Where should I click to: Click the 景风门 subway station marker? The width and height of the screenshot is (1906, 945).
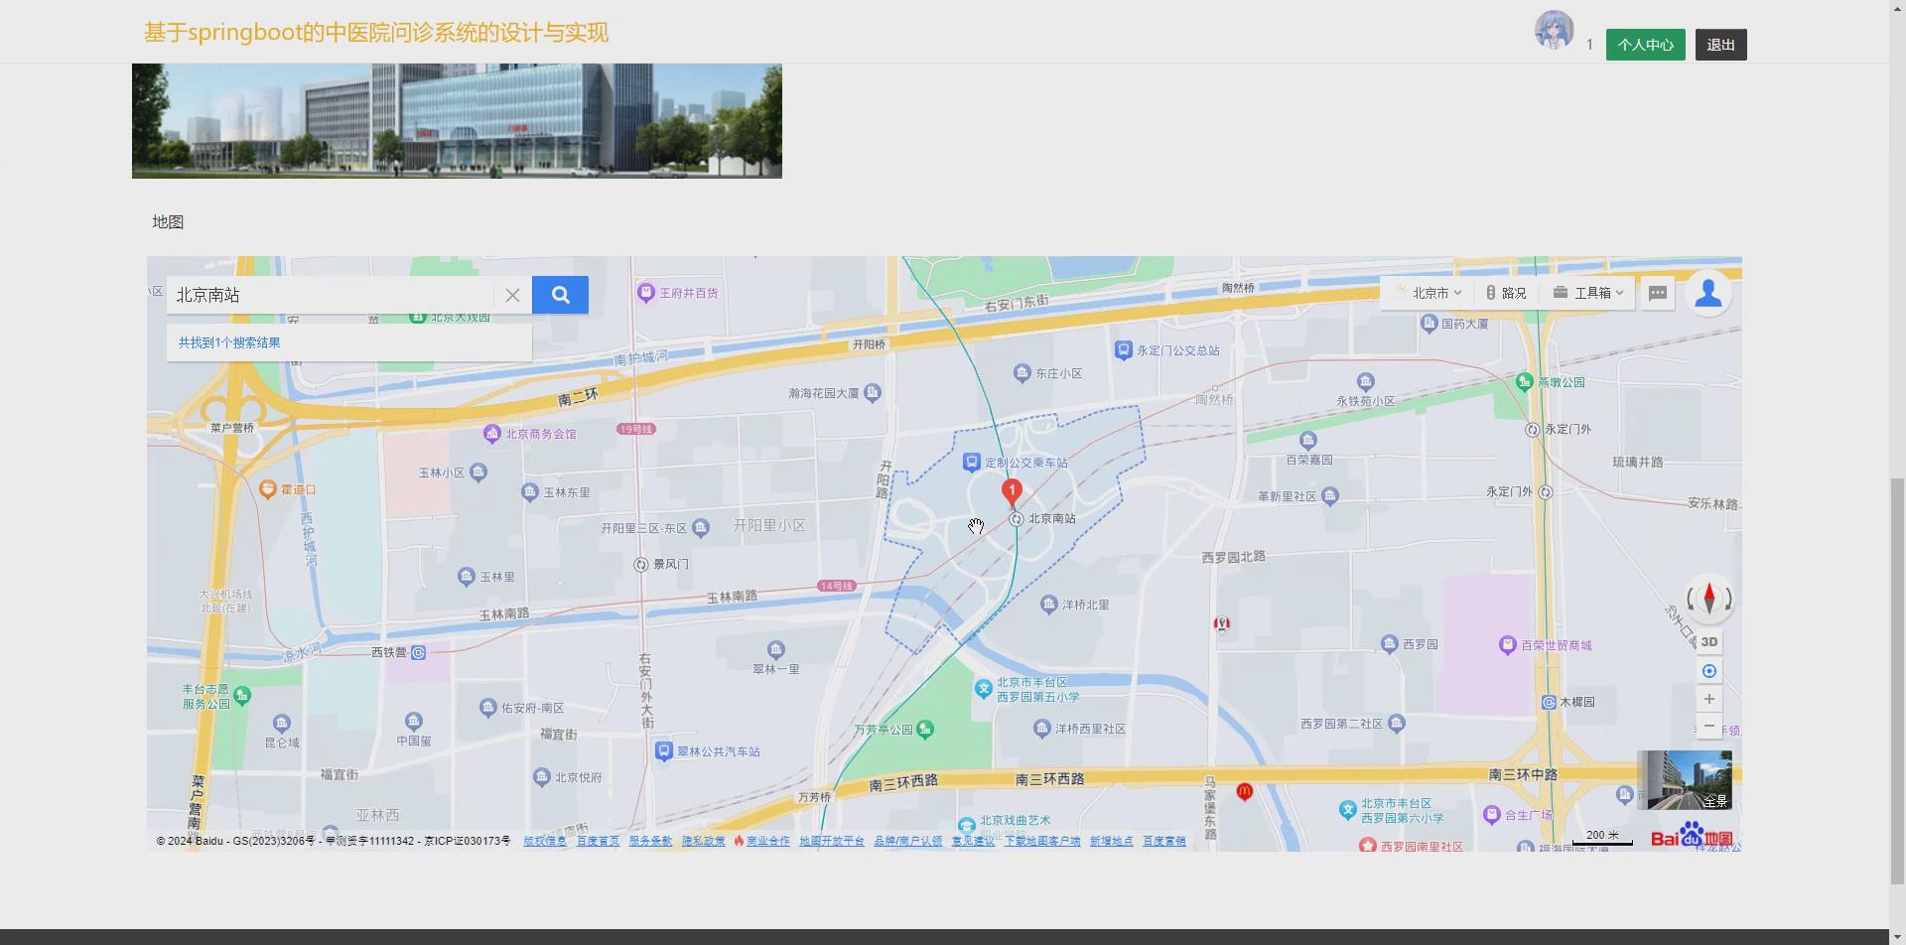tap(641, 564)
